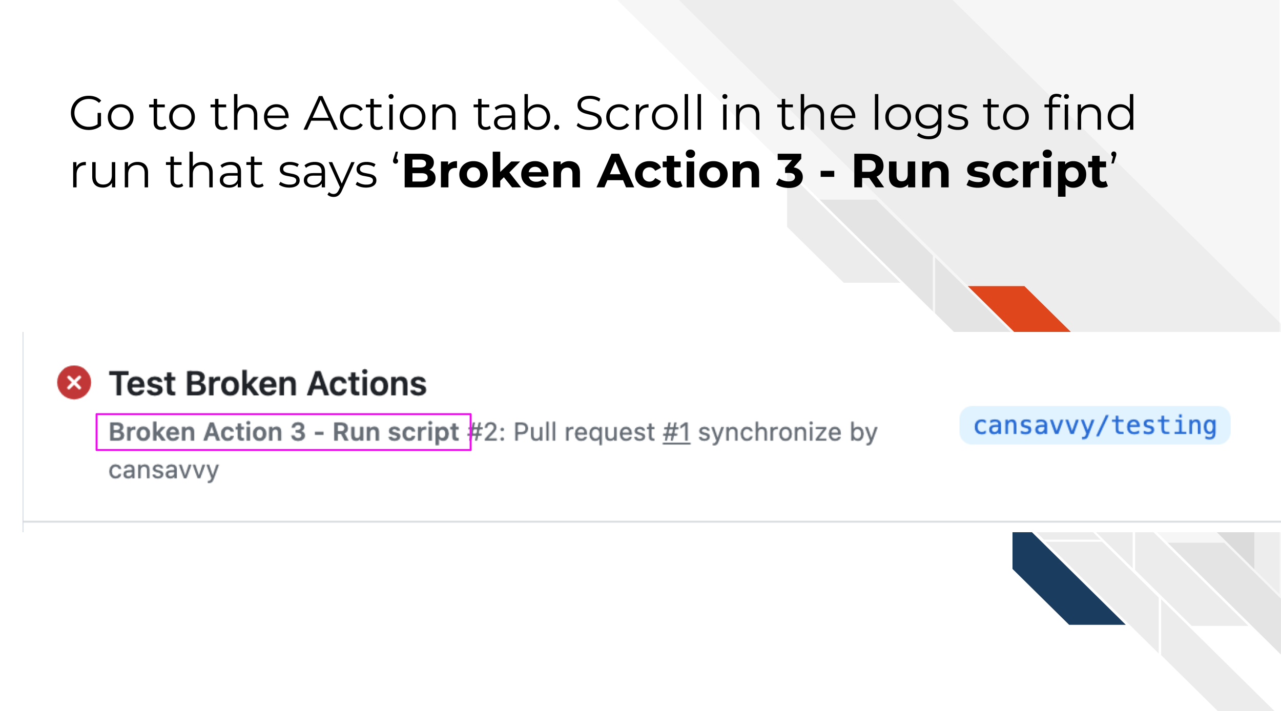1281x711 pixels.
Task: Click the cansavvy username below the run
Action: [x=164, y=470]
